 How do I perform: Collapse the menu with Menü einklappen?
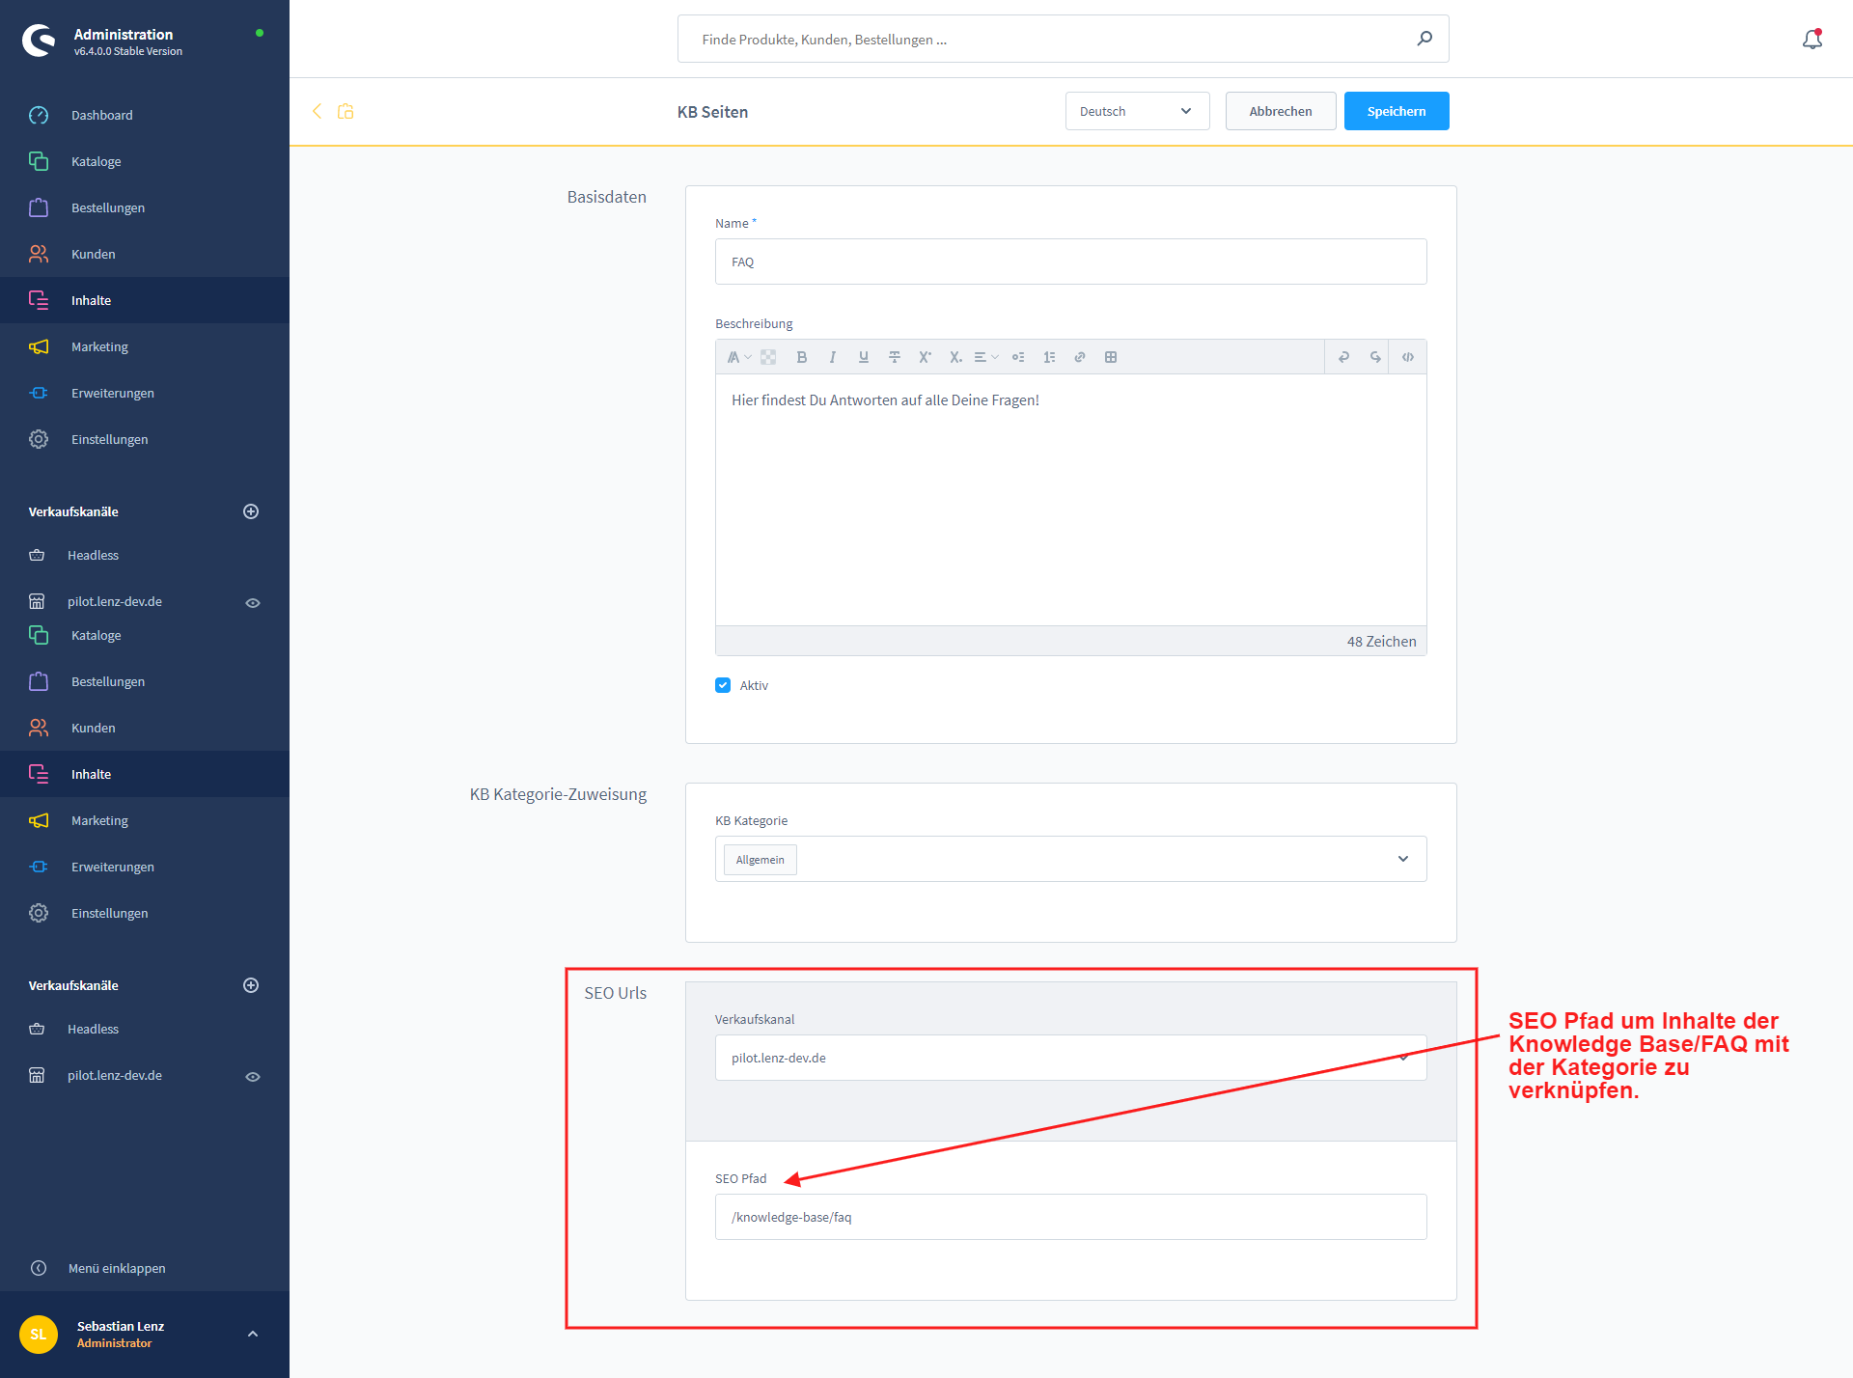coord(97,1268)
